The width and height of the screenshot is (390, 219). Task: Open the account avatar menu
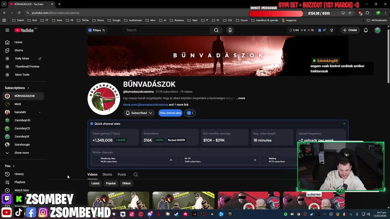point(378,30)
